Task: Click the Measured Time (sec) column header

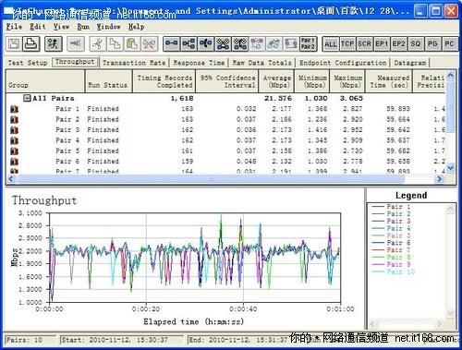Action: coord(388,81)
